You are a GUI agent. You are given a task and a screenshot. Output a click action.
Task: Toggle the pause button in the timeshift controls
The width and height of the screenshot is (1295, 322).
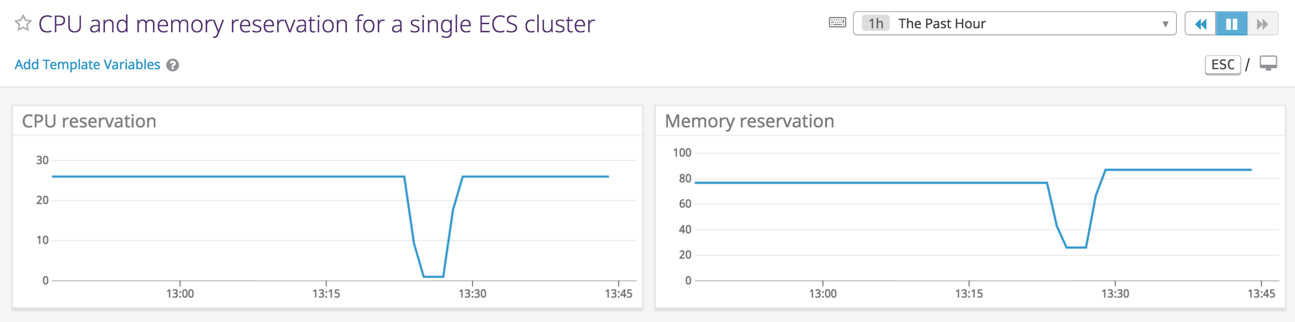pos(1233,23)
